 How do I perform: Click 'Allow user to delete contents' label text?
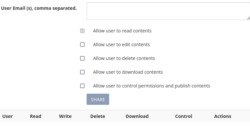124,58
